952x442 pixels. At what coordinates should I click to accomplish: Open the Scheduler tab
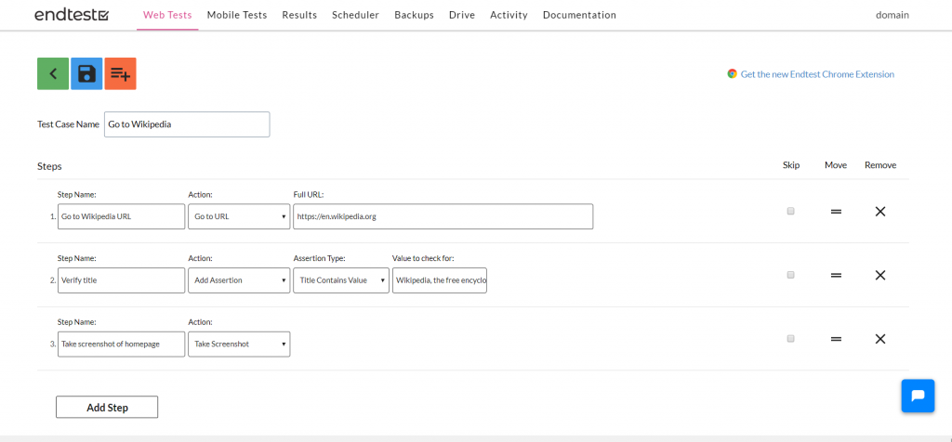click(x=356, y=15)
